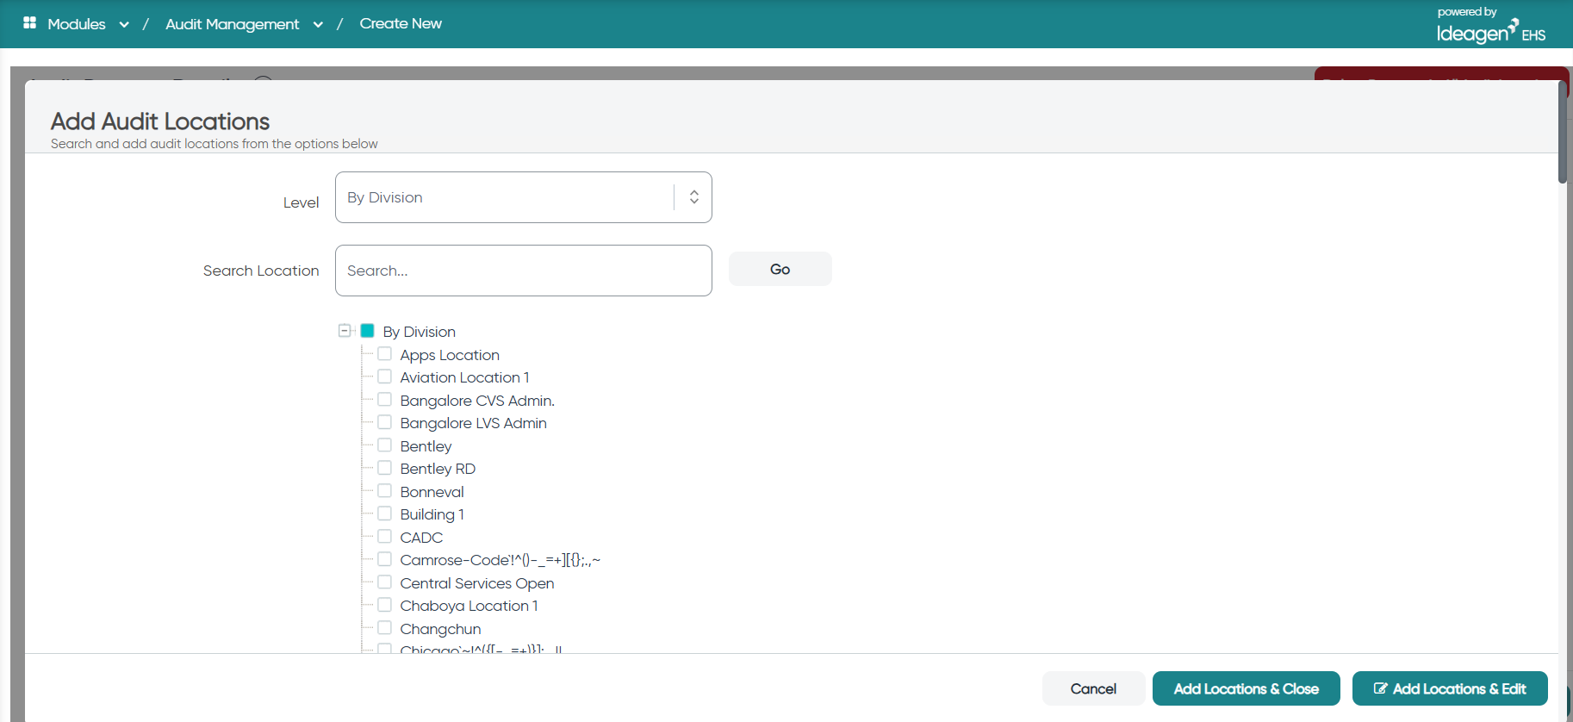The width and height of the screenshot is (1573, 722).
Task: Check the Bonneval checkbox
Action: [x=384, y=491]
